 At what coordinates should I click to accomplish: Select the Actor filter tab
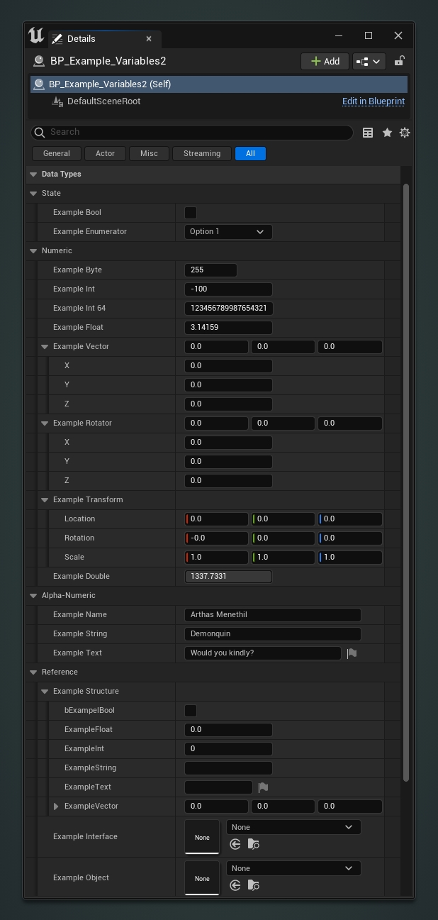[105, 153]
